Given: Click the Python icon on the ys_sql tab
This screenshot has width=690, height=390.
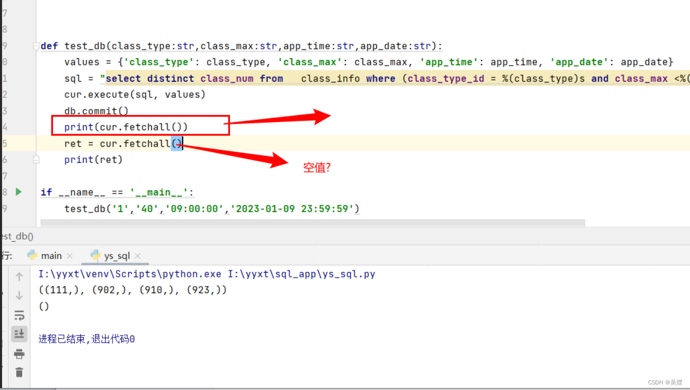Looking at the screenshot, I should (x=95, y=255).
